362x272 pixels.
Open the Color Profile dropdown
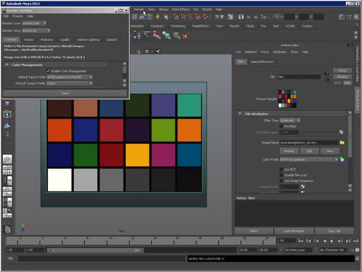[308, 160]
